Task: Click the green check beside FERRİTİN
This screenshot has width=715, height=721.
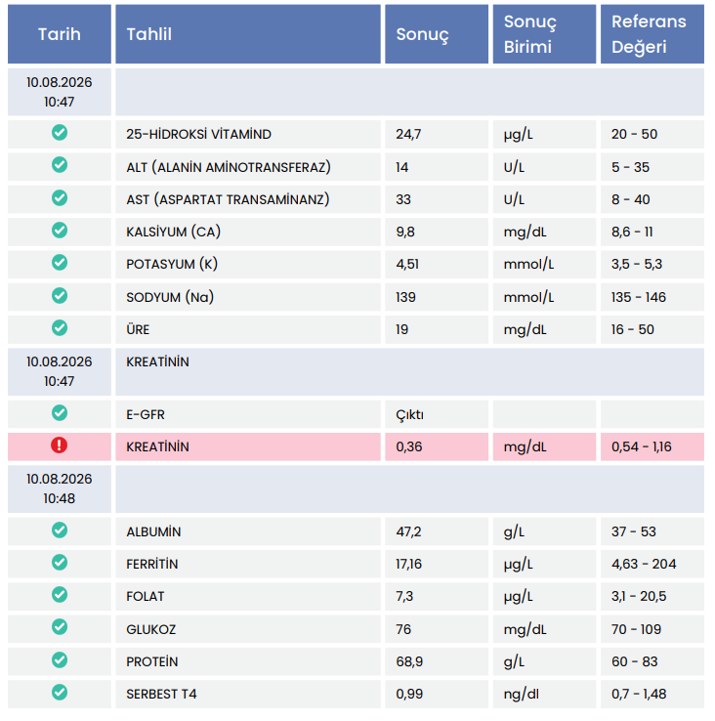Action: pyautogui.click(x=60, y=562)
